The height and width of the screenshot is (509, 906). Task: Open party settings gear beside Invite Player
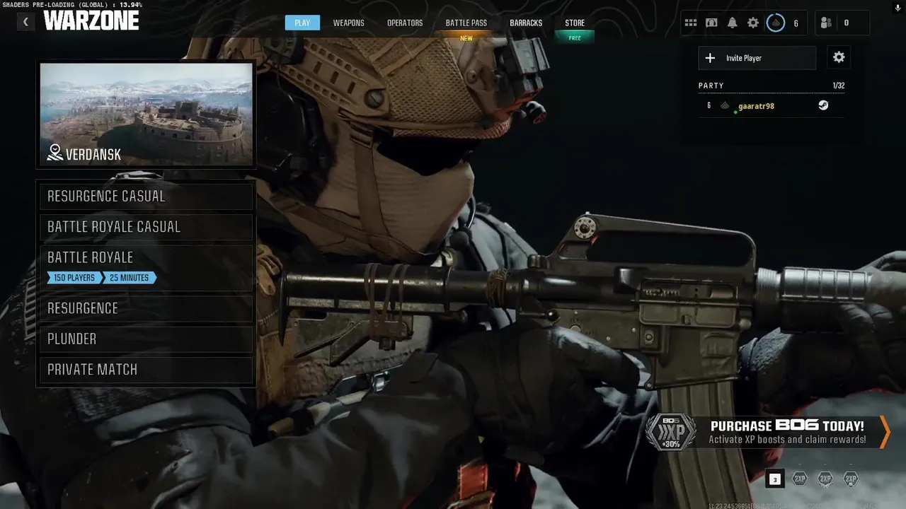[839, 58]
